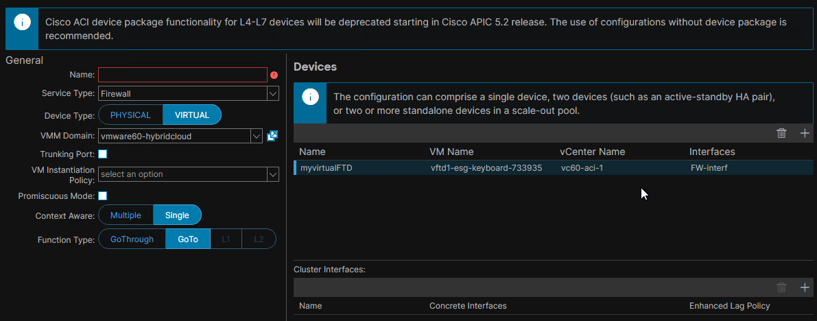
Task: Set Device Type to VIRTUAL
Action: pos(192,115)
